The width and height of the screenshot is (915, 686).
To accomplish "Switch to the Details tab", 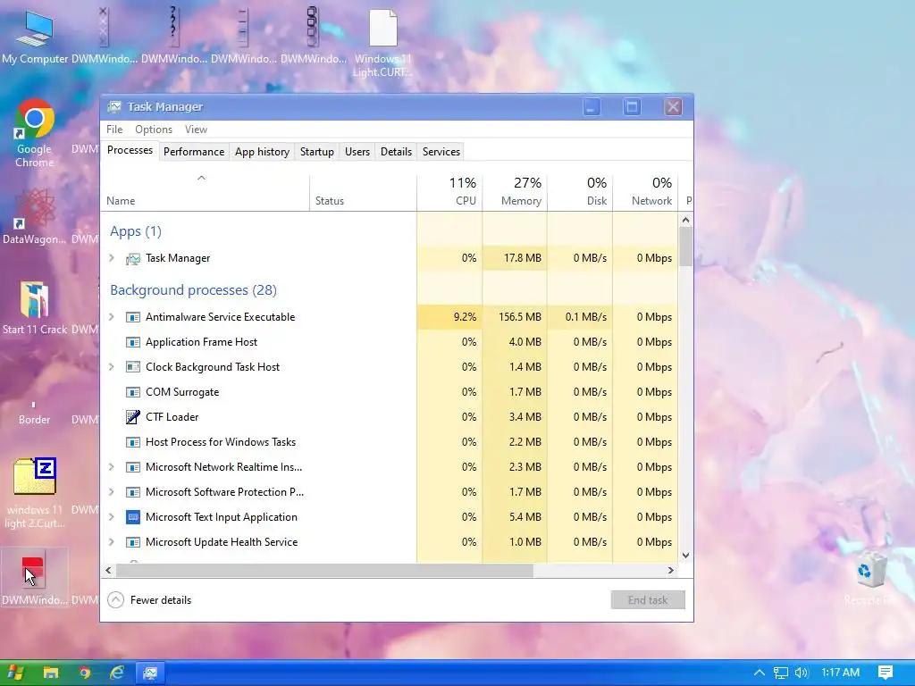I will point(396,152).
